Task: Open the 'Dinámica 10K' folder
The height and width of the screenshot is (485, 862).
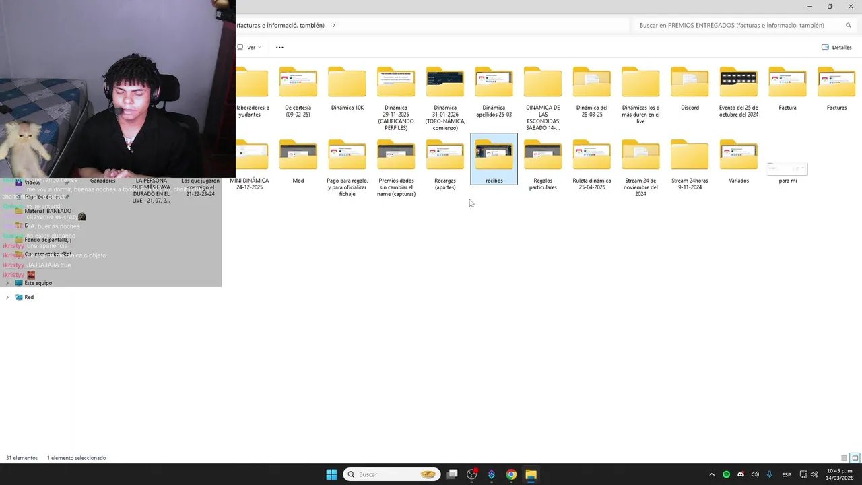Action: 347,90
